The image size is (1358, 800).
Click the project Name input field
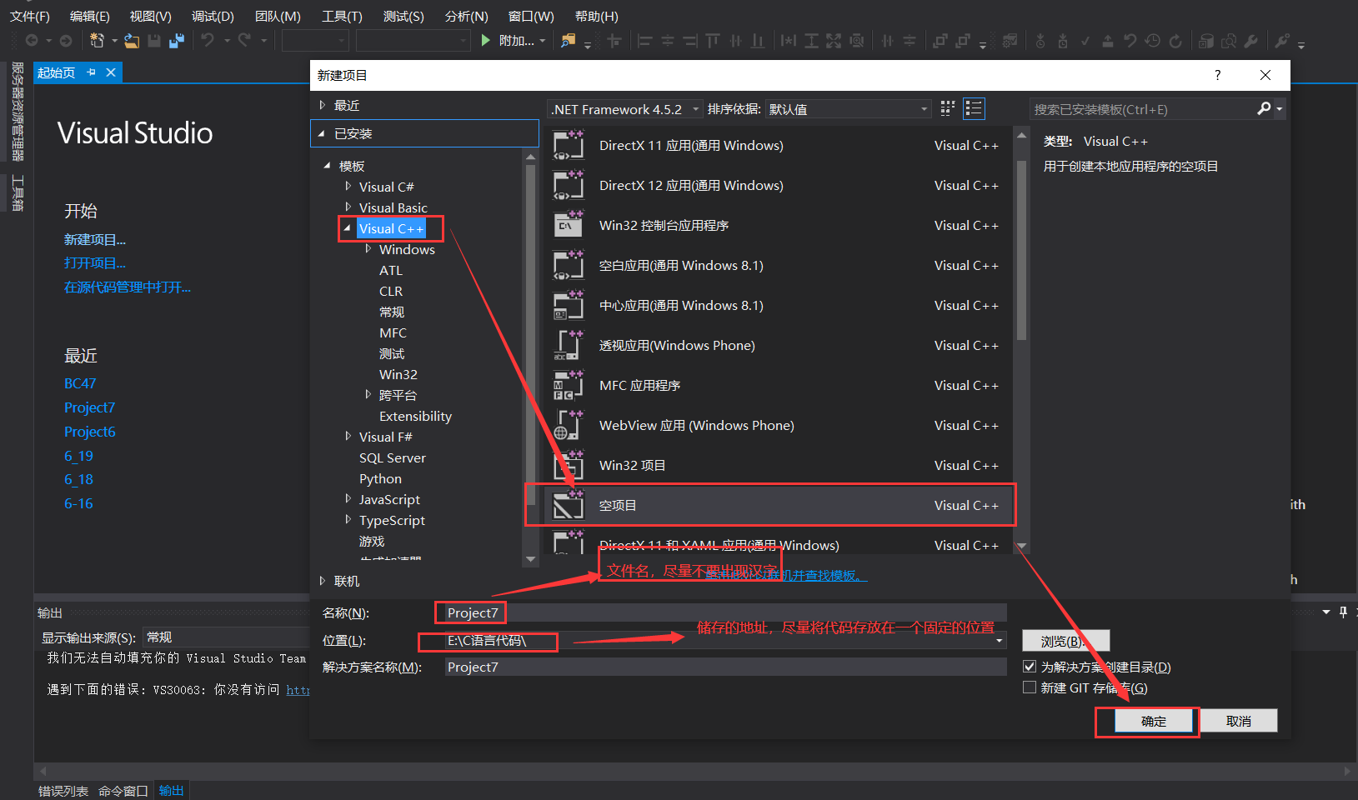coord(725,612)
